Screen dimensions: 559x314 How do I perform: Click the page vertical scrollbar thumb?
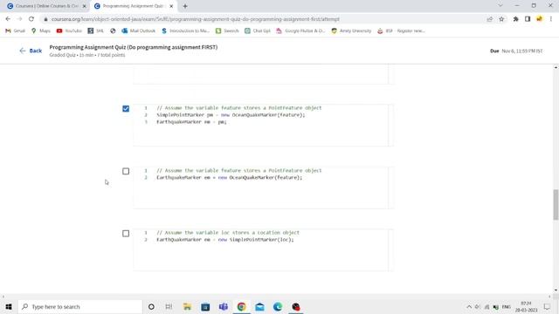pyautogui.click(x=556, y=205)
